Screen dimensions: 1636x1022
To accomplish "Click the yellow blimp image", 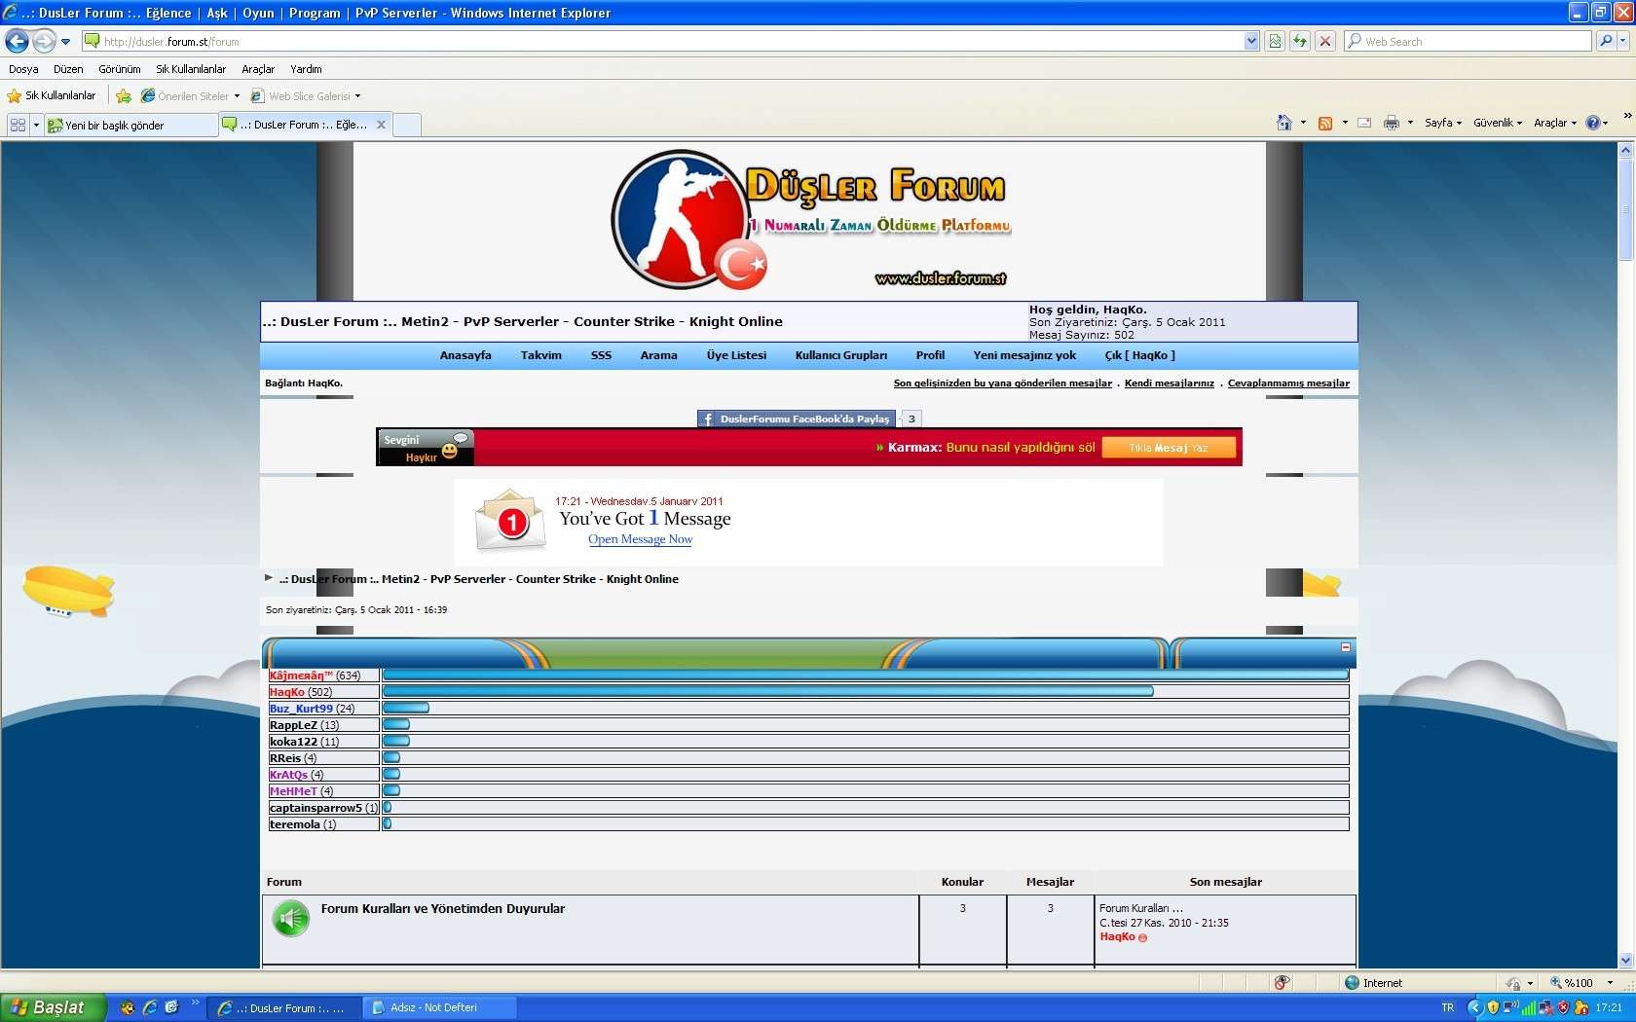I will pos(68,590).
